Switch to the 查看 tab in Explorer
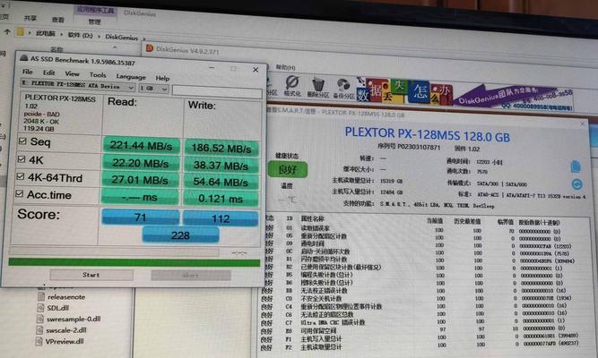This screenshot has height=358, width=598. pos(57,19)
